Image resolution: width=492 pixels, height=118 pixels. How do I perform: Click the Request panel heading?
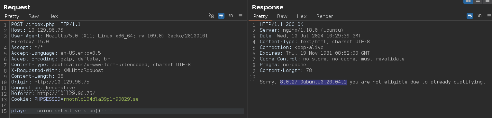pyautogui.click(x=17, y=7)
